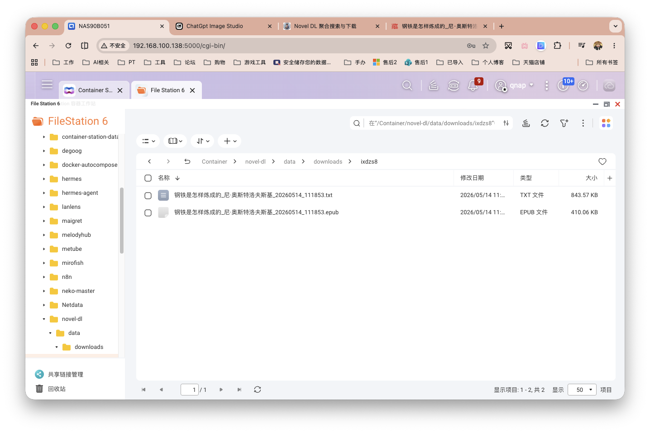The image size is (650, 433).
Task: Open external devices icon in QTS header
Action: [x=454, y=85]
